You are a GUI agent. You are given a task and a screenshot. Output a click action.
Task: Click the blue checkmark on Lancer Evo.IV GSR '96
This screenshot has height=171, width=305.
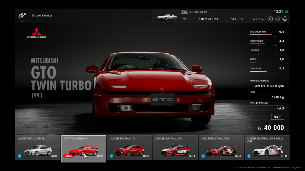(x=19, y=156)
